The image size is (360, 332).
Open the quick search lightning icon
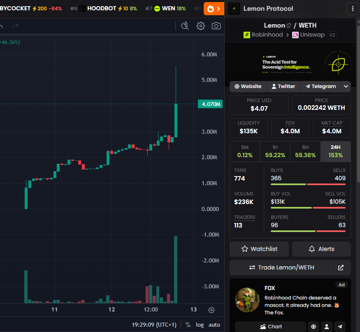185,26
